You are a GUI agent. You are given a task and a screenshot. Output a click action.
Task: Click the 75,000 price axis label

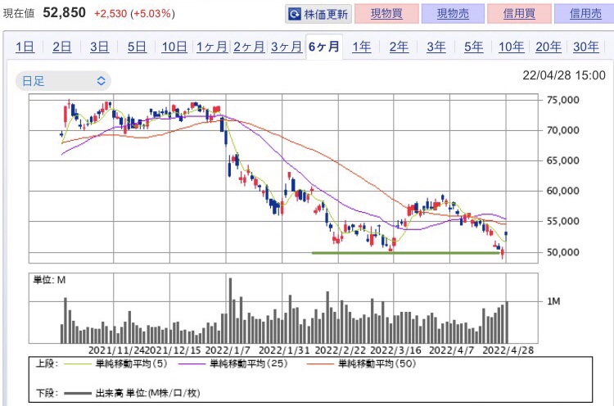tap(562, 100)
